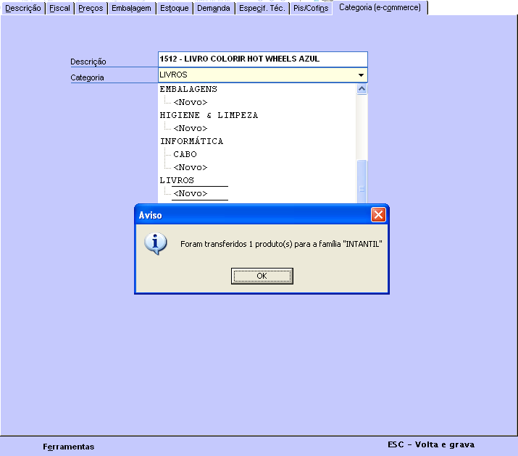Switch to the Descrição tab

pyautogui.click(x=23, y=8)
